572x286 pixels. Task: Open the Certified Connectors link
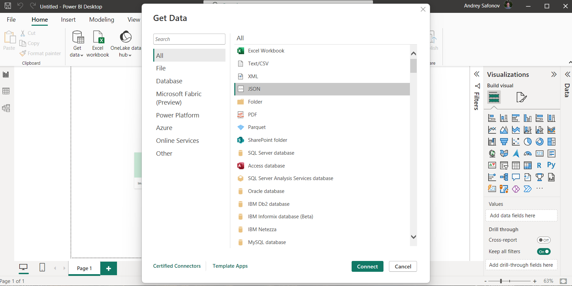pyautogui.click(x=177, y=266)
